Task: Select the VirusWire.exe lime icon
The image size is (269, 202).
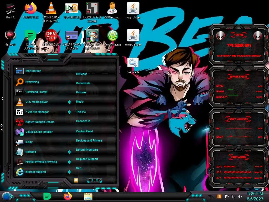Action: click(112, 38)
